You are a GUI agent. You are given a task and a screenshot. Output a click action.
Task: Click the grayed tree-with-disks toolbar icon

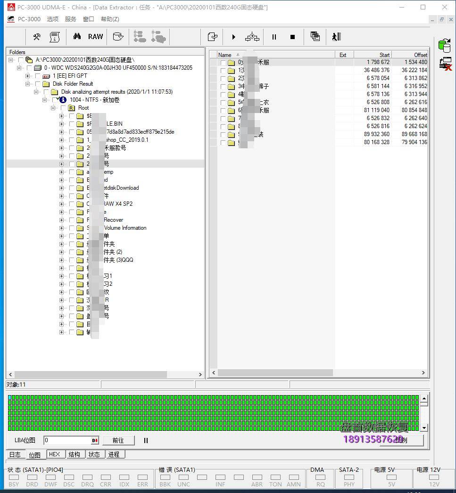(158, 37)
